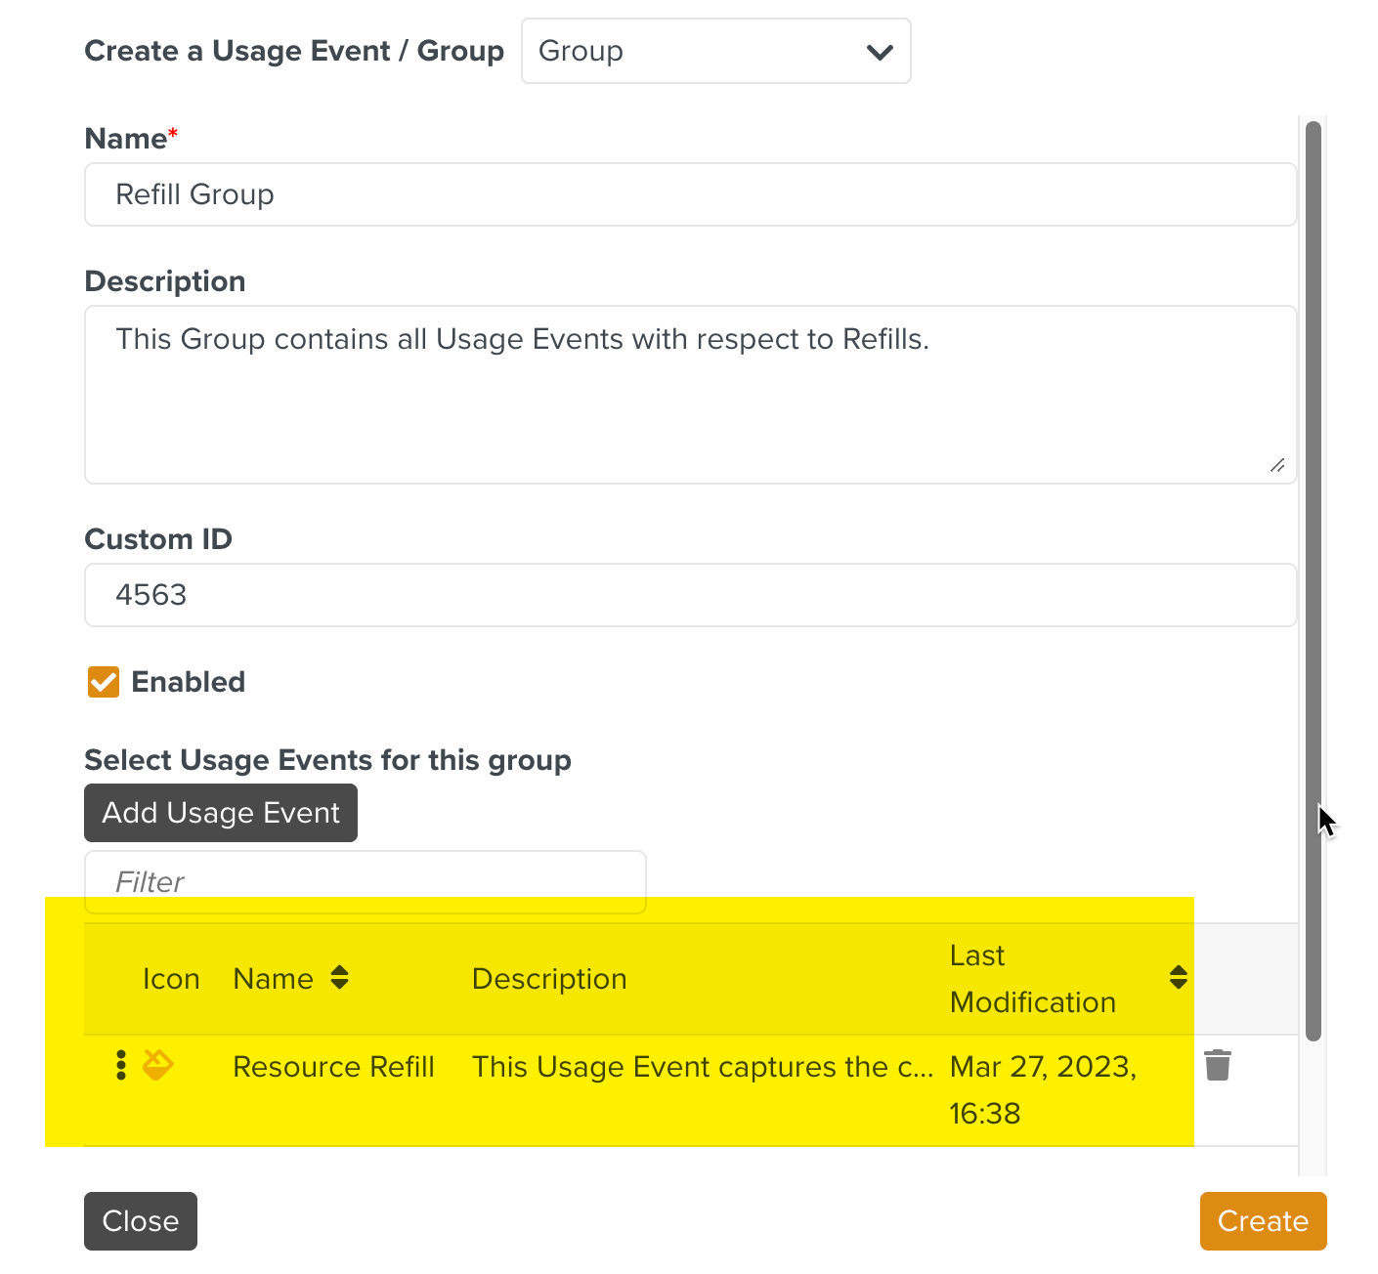Grab the Description box resize handle
The image size is (1378, 1274).
pos(1276,465)
